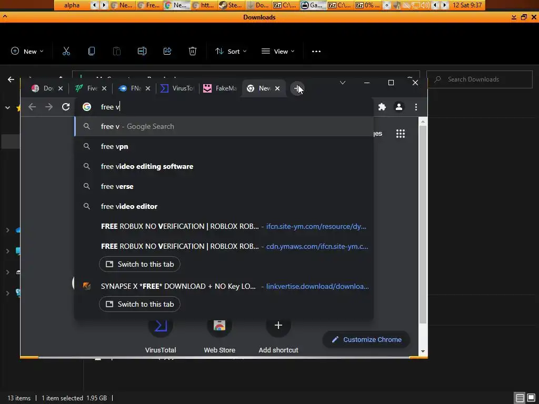Close the Five tab in Chrome
This screenshot has width=539, height=404.
[104, 88]
